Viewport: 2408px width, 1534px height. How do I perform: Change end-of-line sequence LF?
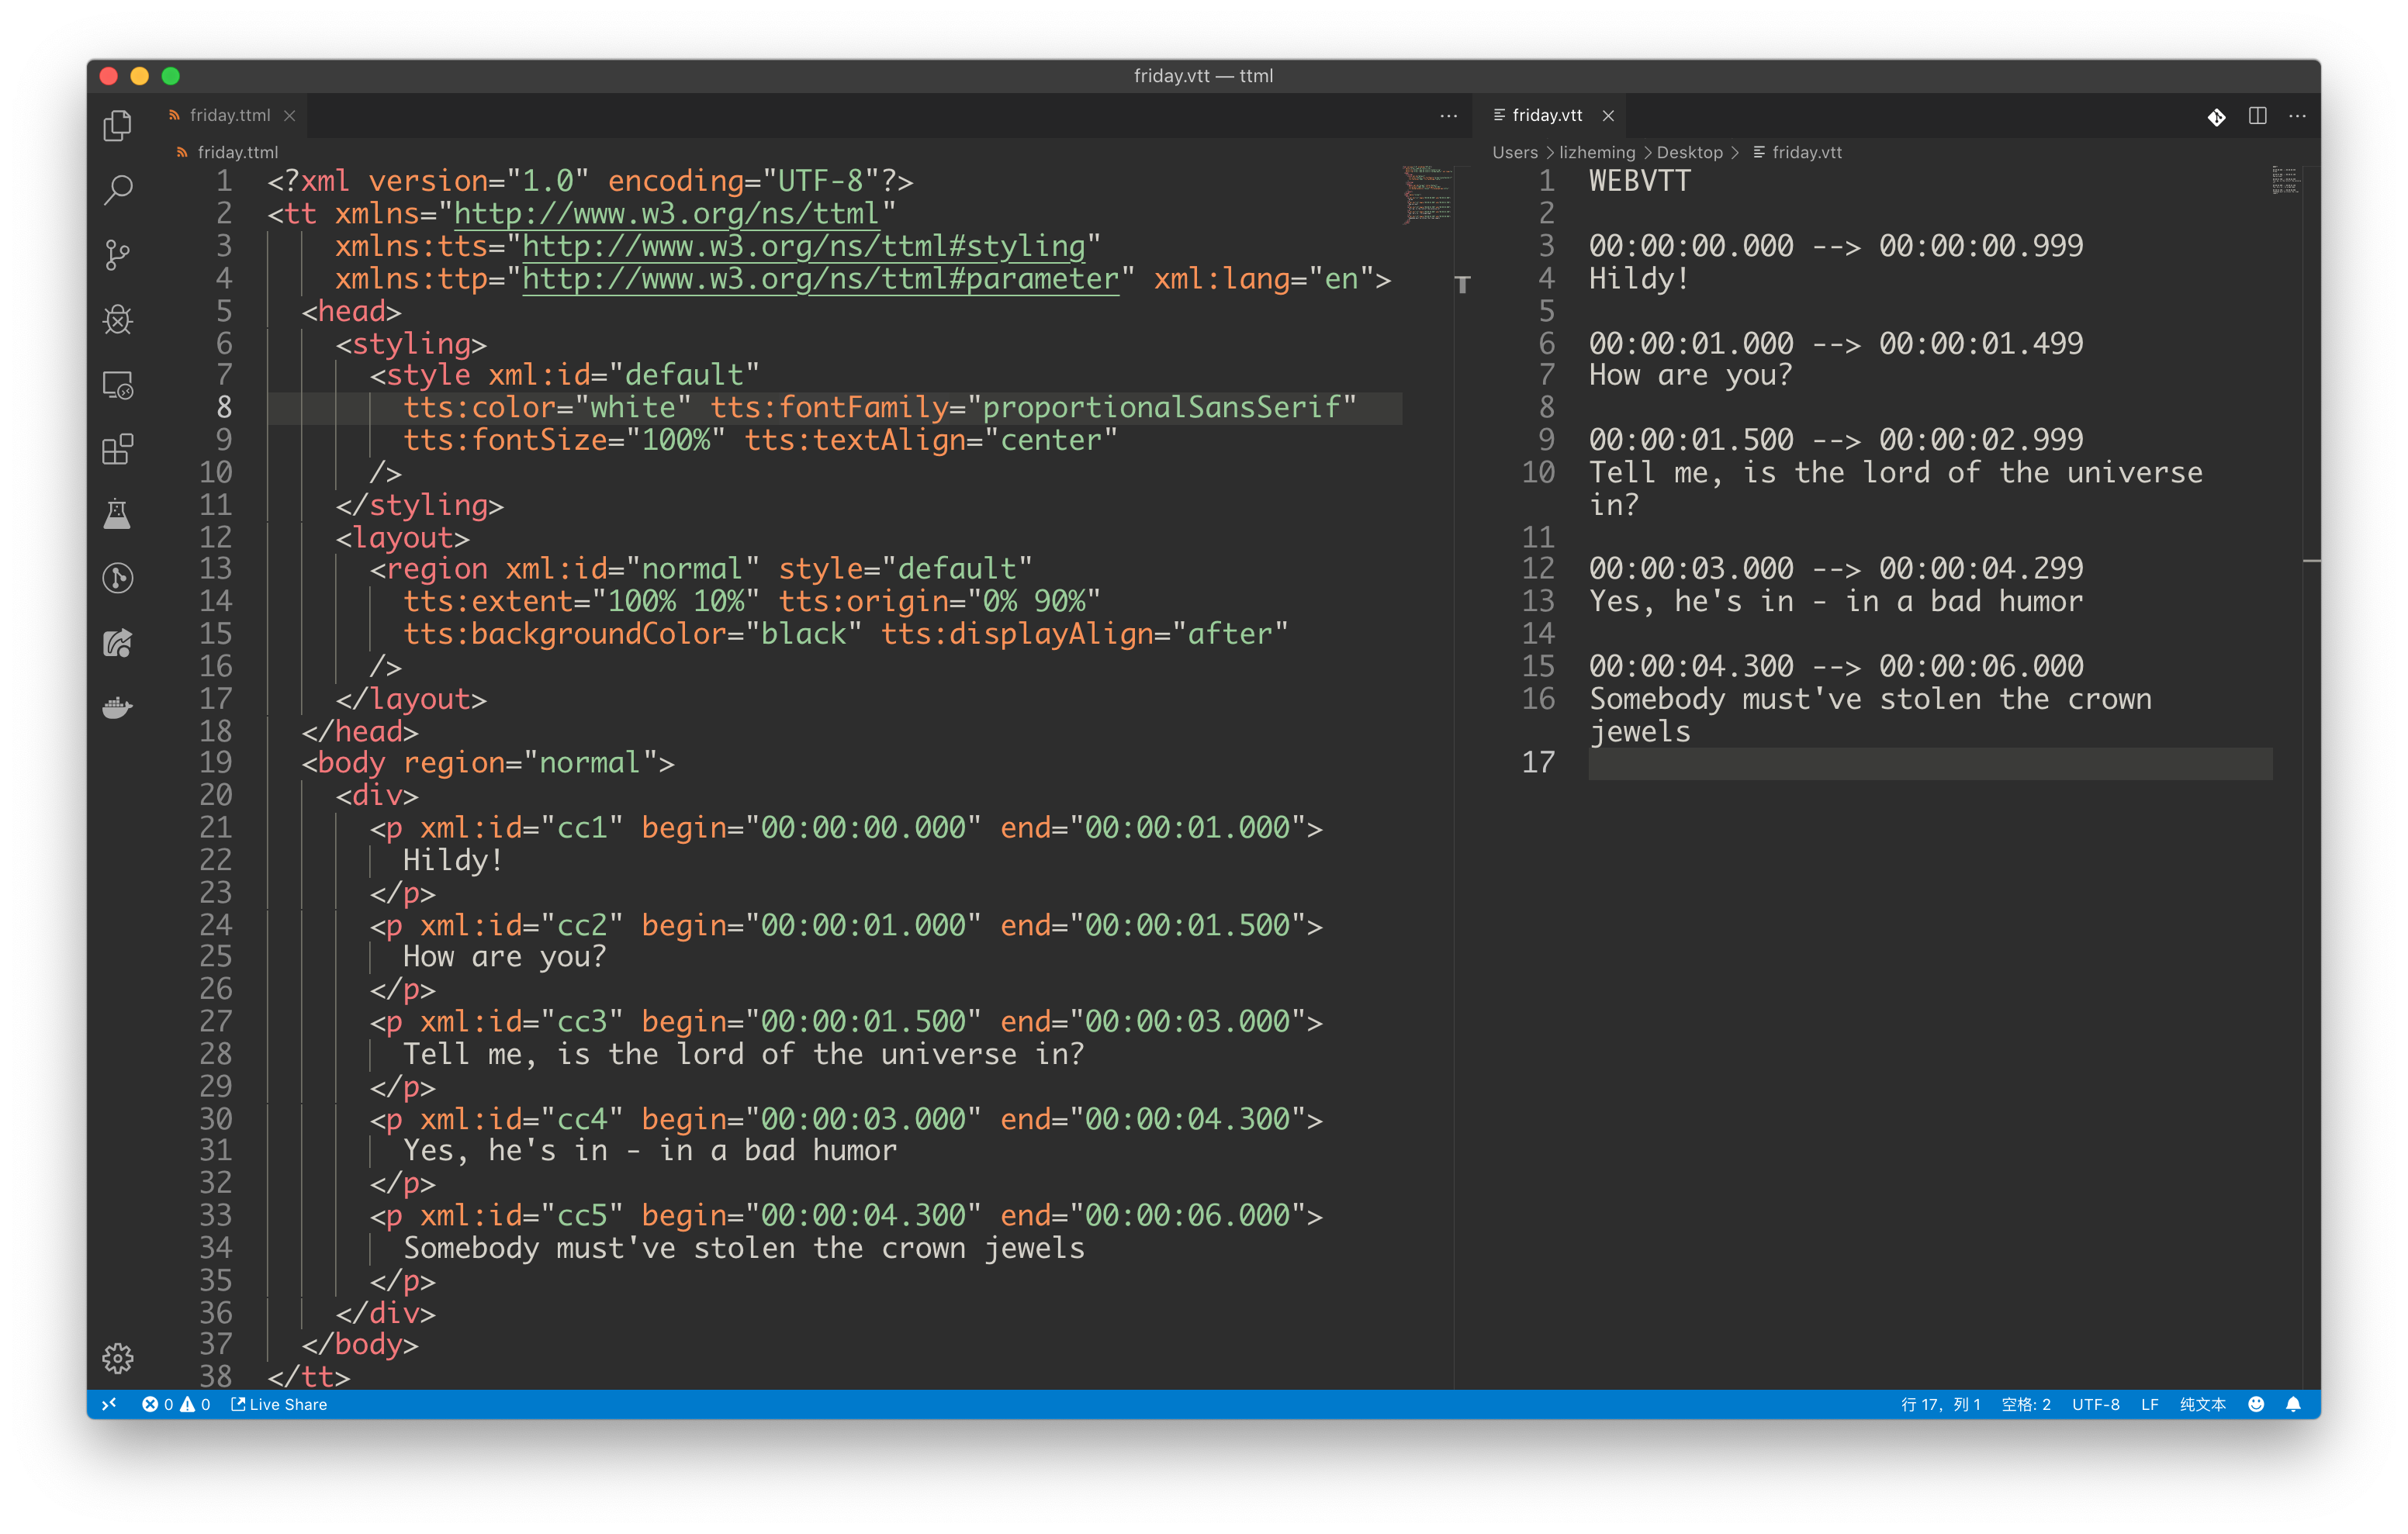point(2149,1404)
